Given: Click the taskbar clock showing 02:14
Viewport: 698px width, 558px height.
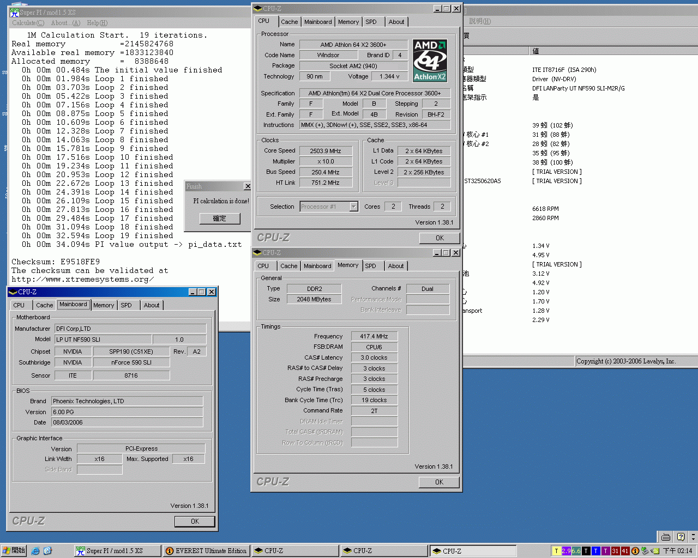Looking at the screenshot, I should point(677,551).
